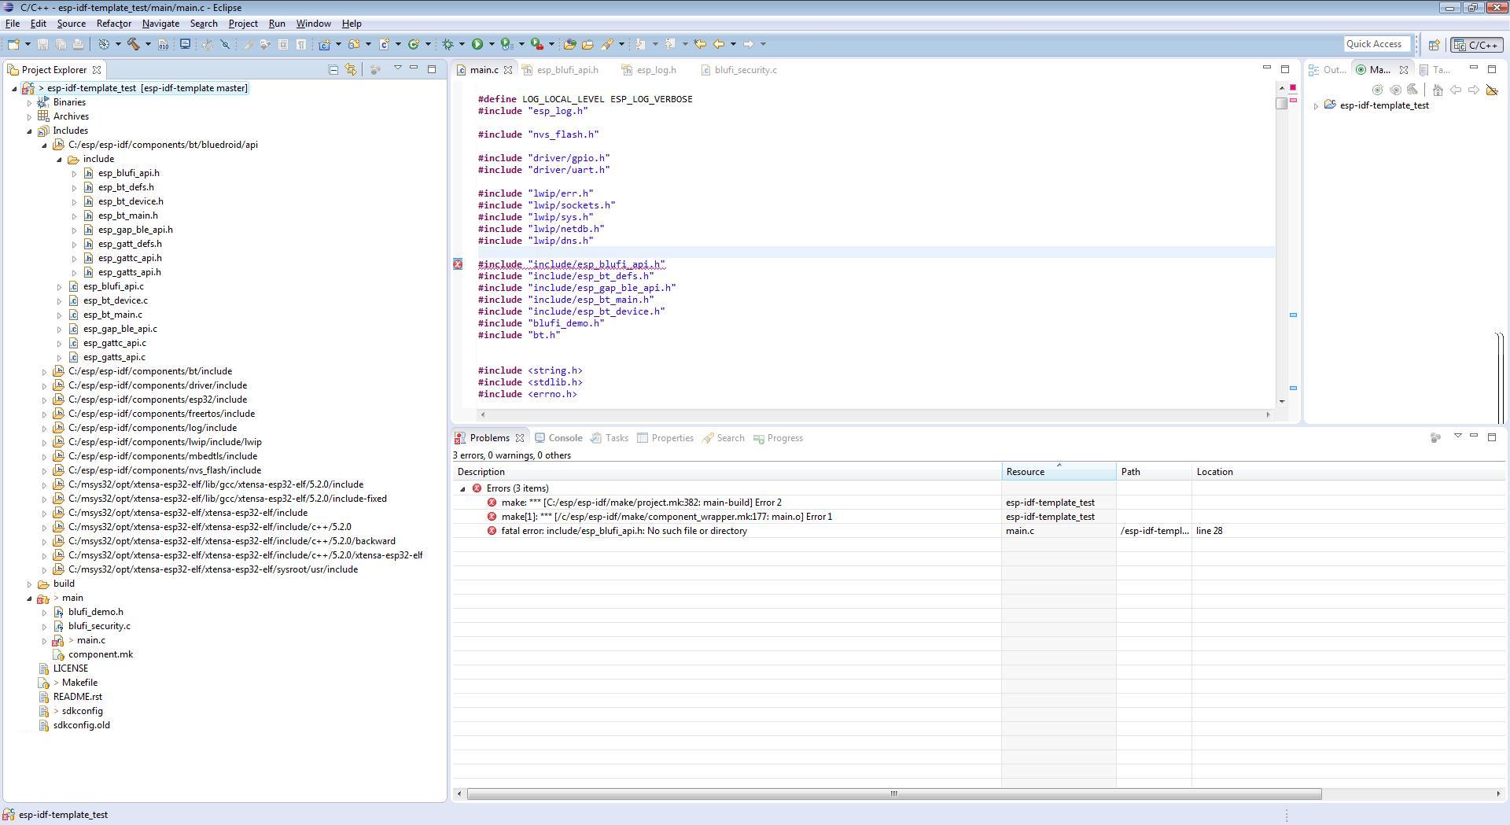
Task: Click the New C Source File icon
Action: coord(385,44)
